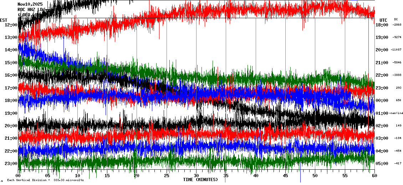Select the 293 DC offset value
The height and width of the screenshot is (185, 403).
coord(398,88)
